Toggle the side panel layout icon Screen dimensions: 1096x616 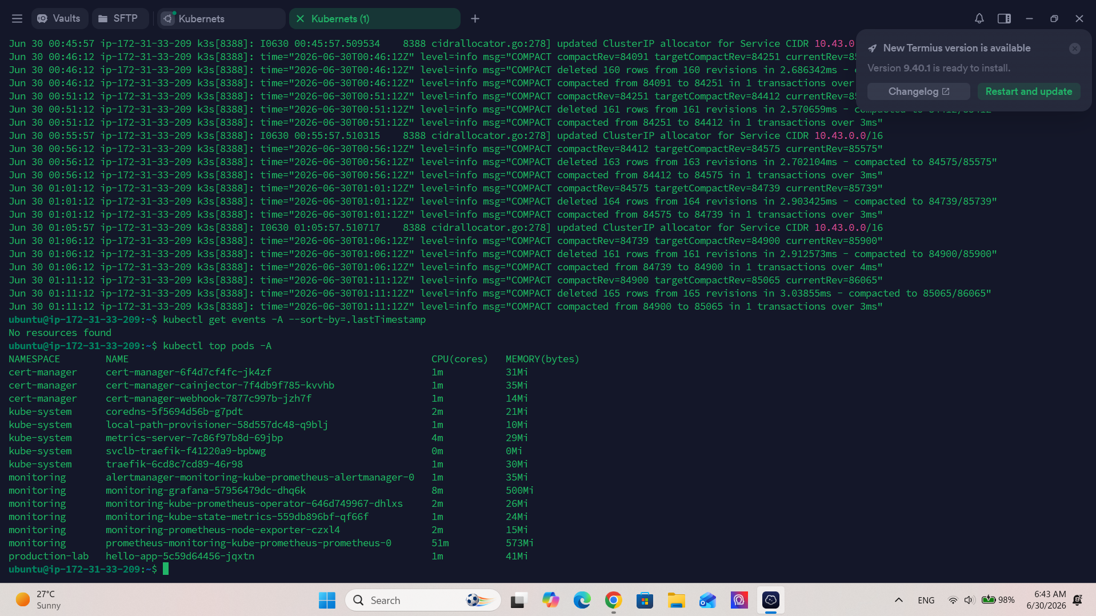[x=1004, y=19]
